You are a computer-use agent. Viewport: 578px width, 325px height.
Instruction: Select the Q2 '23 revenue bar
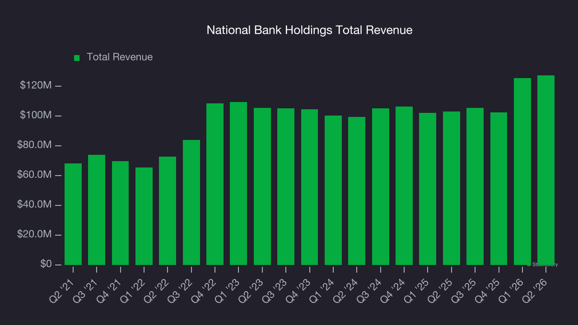(262, 186)
